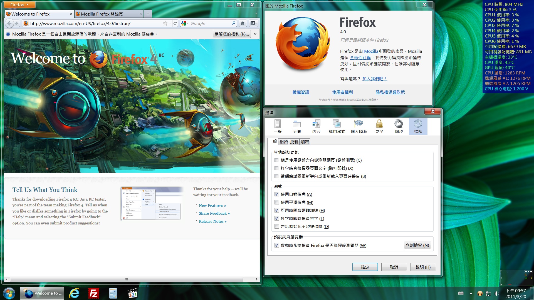This screenshot has width=534, height=300.
Task: Enable 使用平滑捲動 smooth scrolling checkbox
Action: pyautogui.click(x=277, y=202)
